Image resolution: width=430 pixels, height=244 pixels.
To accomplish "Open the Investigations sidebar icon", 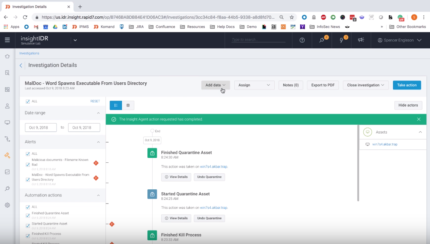I will pyautogui.click(x=7, y=155).
